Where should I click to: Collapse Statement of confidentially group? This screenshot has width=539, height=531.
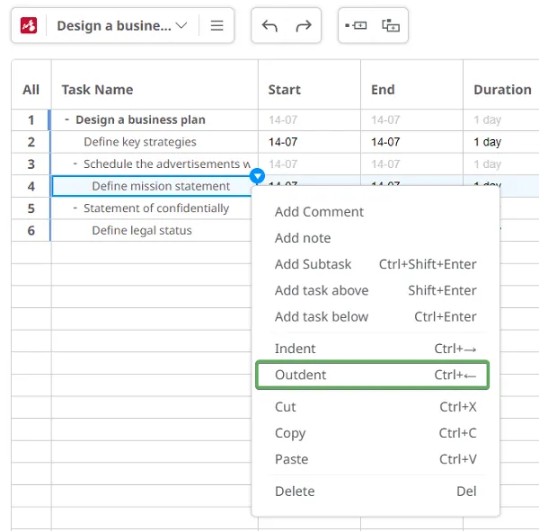(75, 208)
